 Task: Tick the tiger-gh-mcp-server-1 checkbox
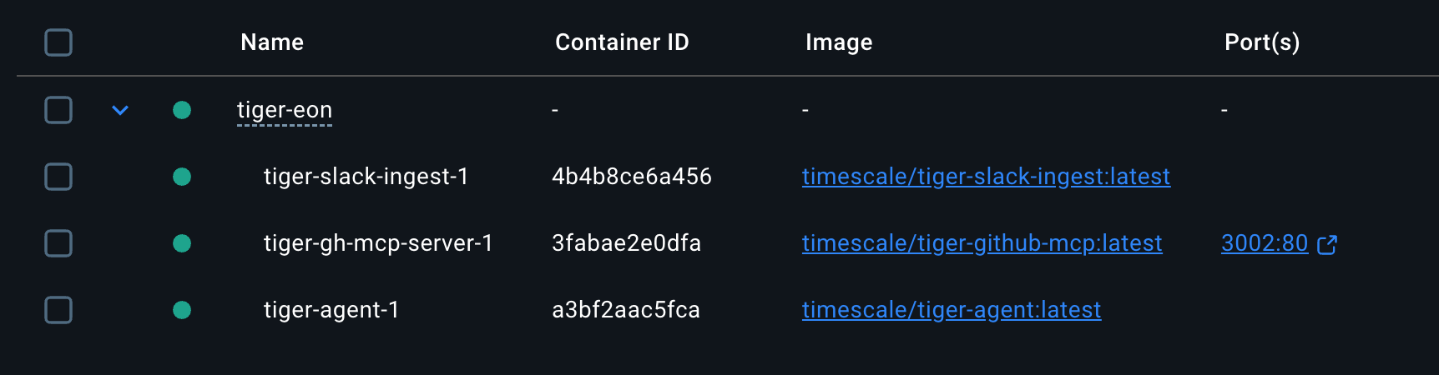click(58, 243)
